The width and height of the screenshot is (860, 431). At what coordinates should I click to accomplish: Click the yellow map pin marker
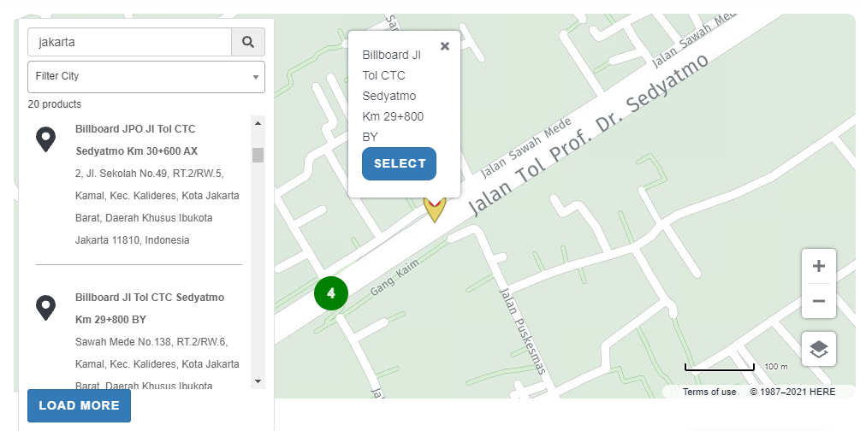pyautogui.click(x=435, y=209)
